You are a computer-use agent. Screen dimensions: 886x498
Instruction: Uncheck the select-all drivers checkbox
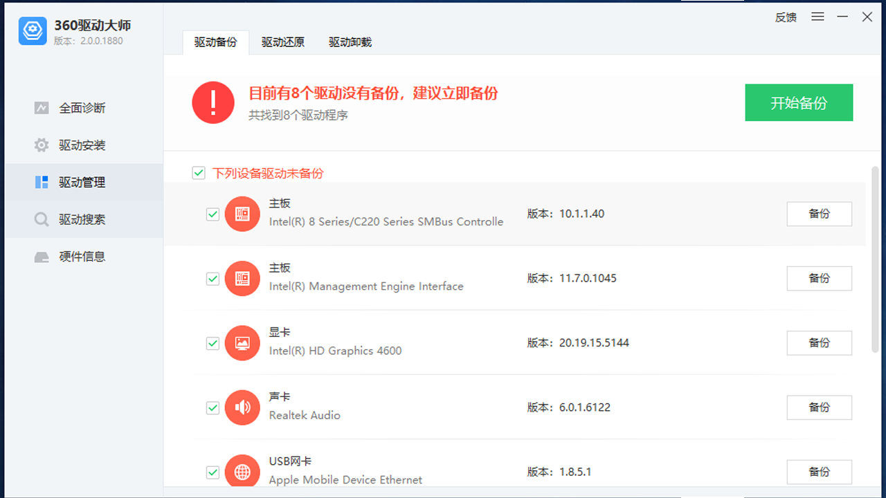click(199, 173)
